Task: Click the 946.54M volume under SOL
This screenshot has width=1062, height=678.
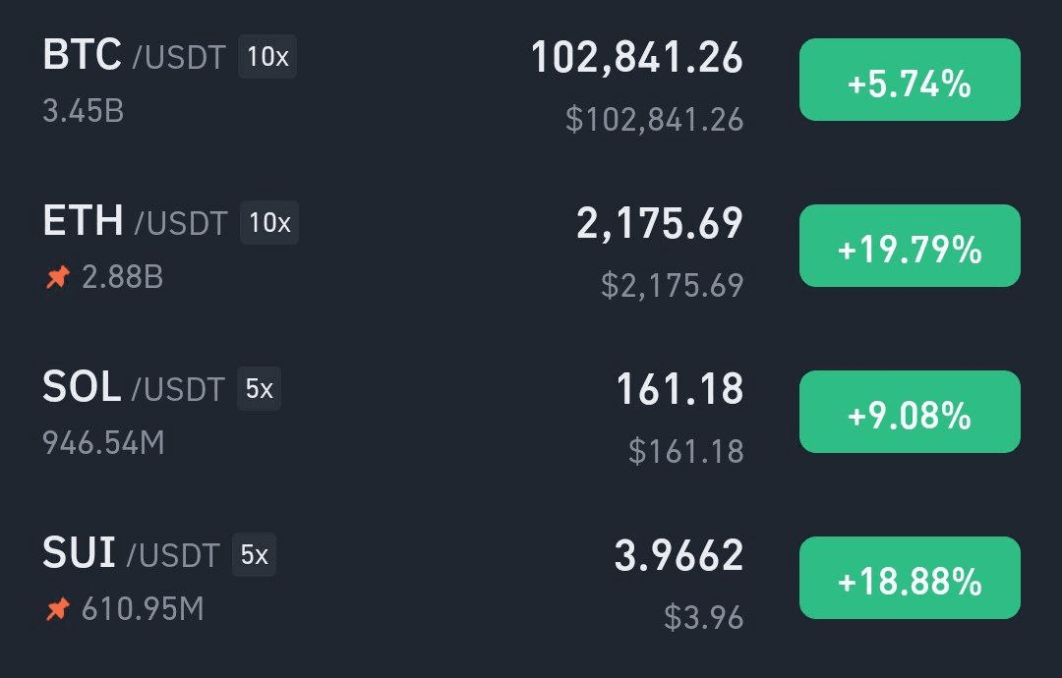Action: click(103, 443)
